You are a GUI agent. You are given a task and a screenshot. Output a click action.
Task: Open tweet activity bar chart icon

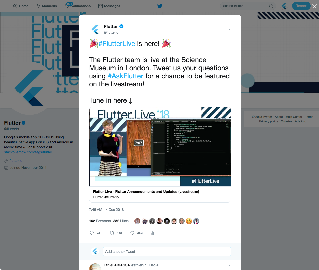[x=153, y=233]
